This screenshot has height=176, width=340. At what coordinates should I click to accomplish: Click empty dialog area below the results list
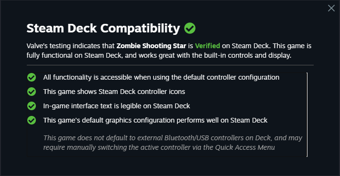tap(170, 166)
